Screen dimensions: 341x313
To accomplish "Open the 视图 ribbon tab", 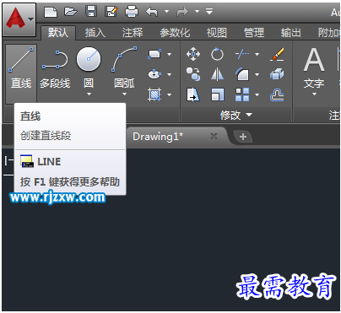I will [217, 33].
